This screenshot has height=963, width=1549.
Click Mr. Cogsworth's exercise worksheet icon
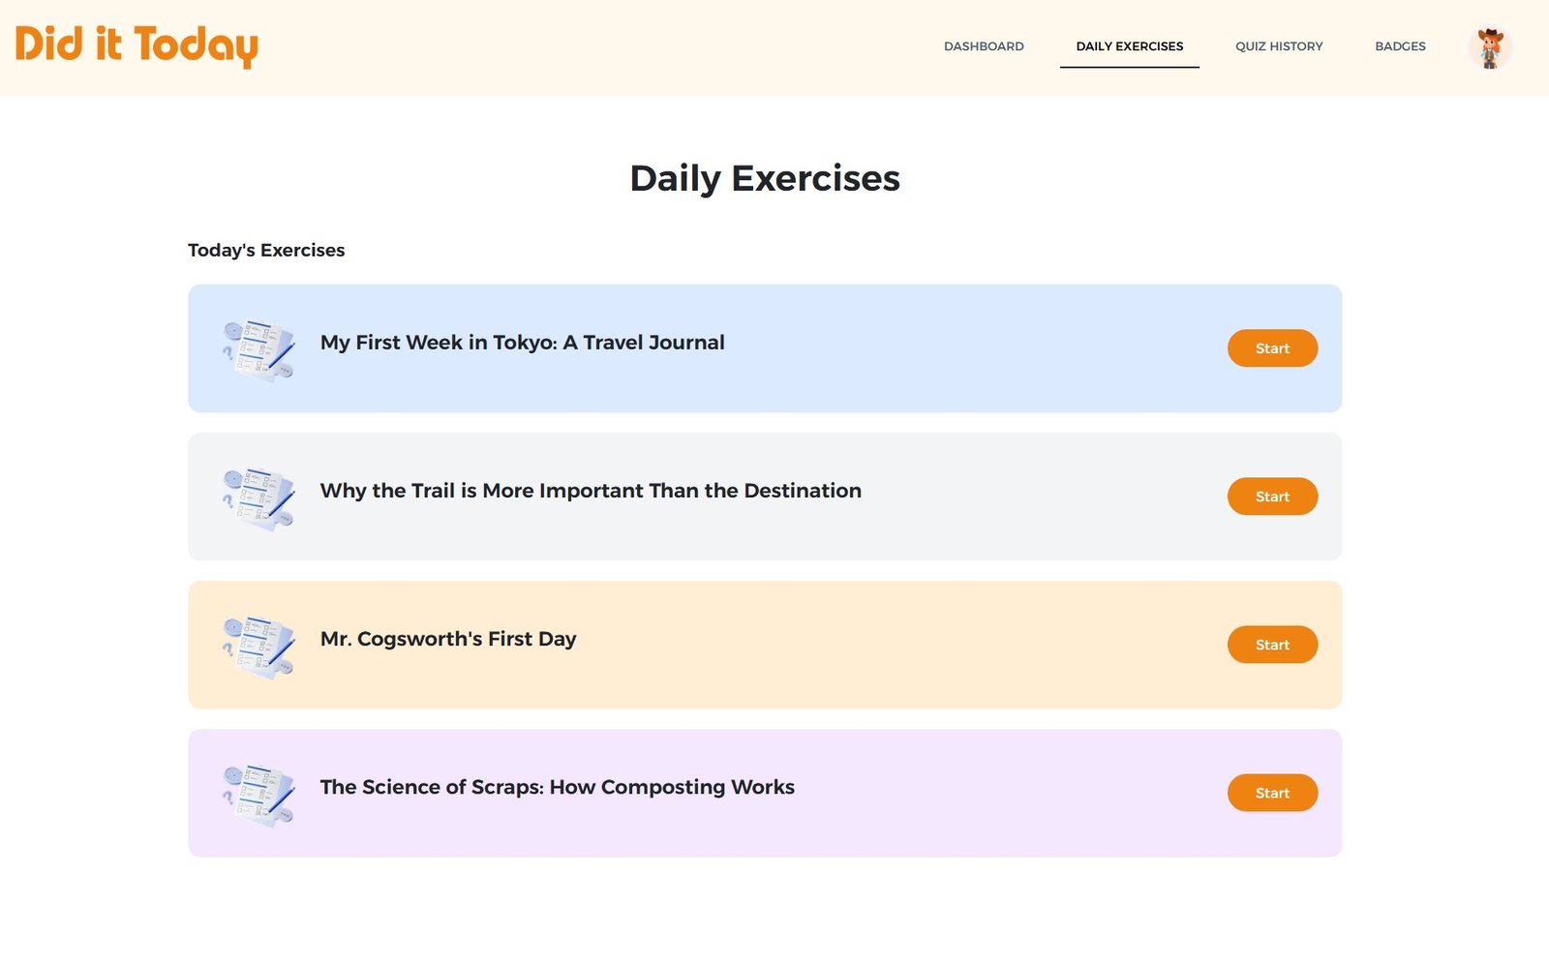[258, 646]
